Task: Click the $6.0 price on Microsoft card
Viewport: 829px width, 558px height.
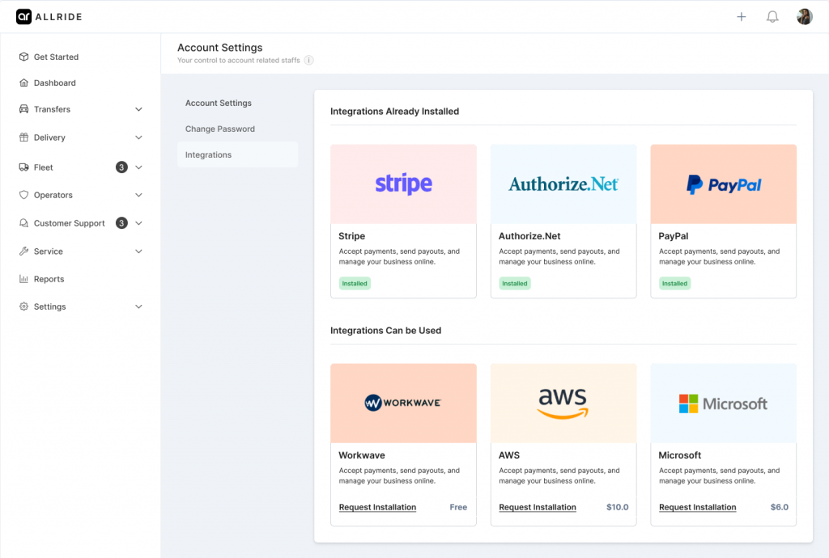Action: [780, 507]
